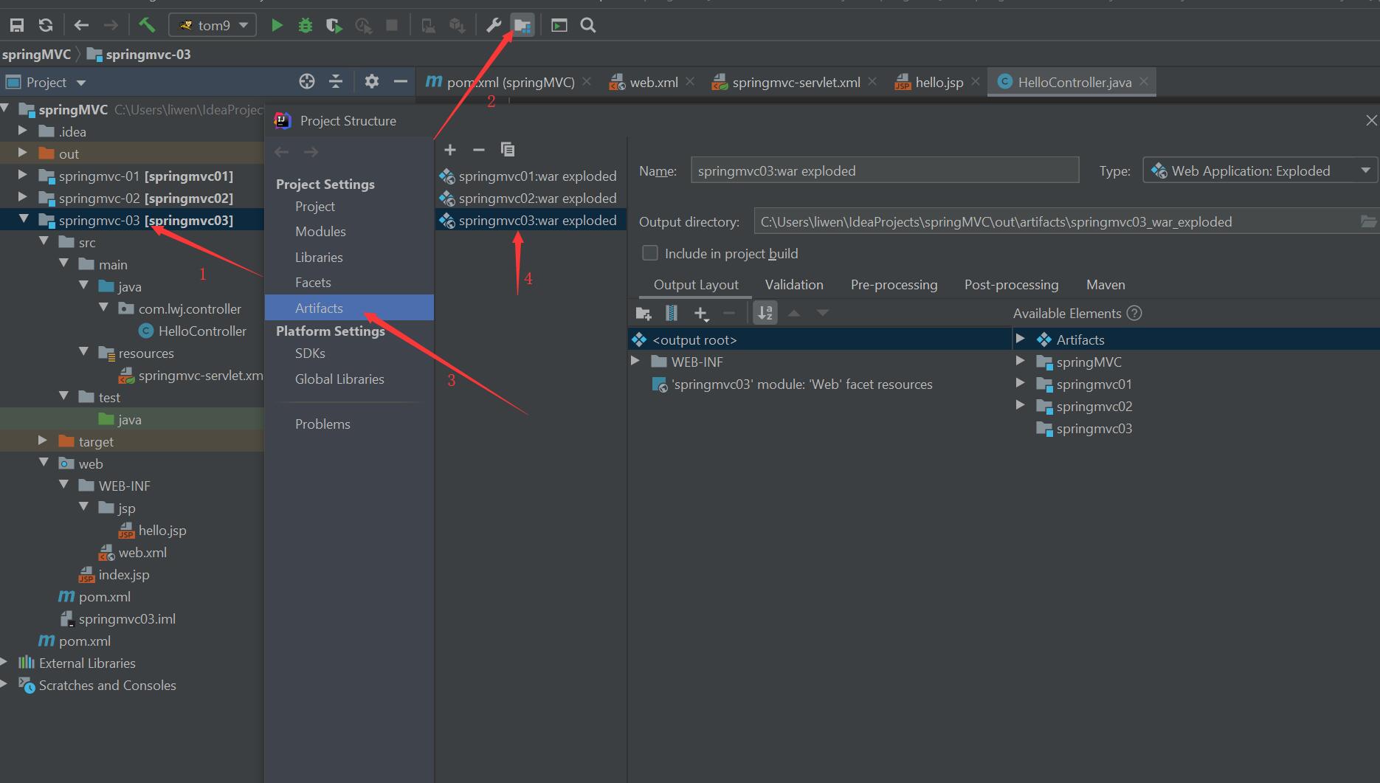The height and width of the screenshot is (783, 1380).
Task: Close the Project Structure dialog
Action: coord(1371,120)
